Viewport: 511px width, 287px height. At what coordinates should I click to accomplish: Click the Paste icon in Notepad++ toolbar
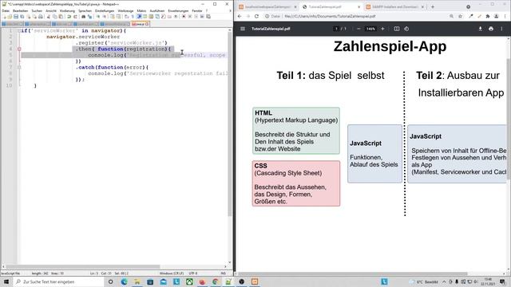(61, 17)
